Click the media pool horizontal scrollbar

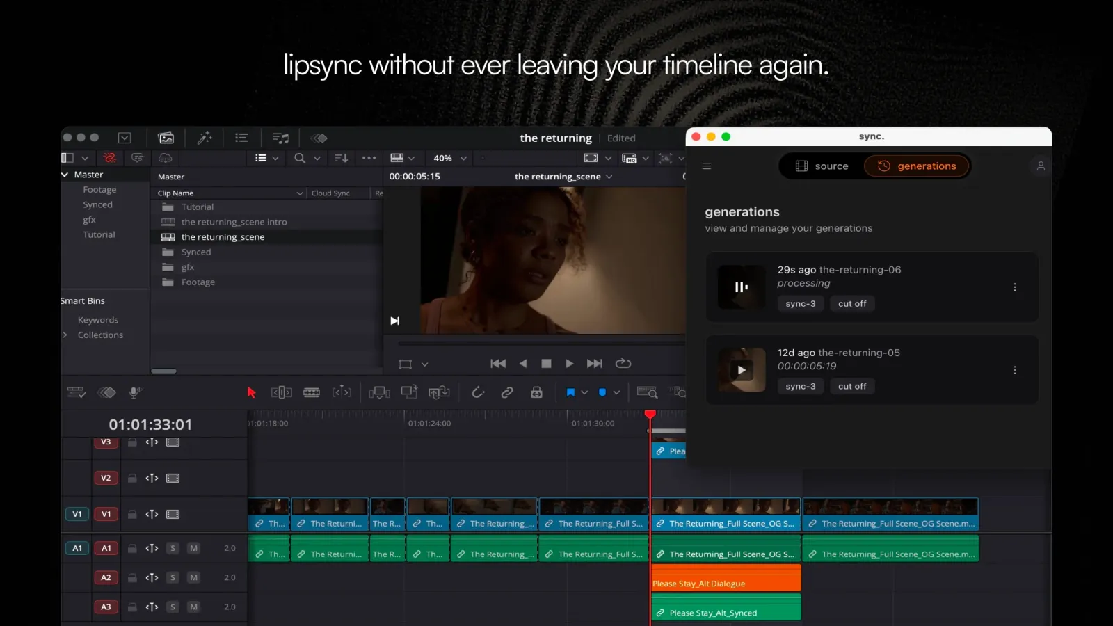[x=164, y=371]
